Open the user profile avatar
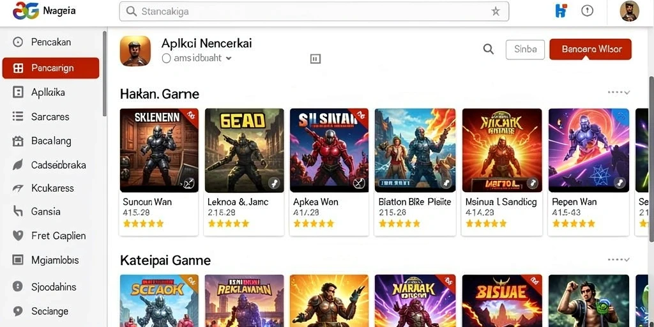The width and height of the screenshot is (654, 327). point(629,11)
